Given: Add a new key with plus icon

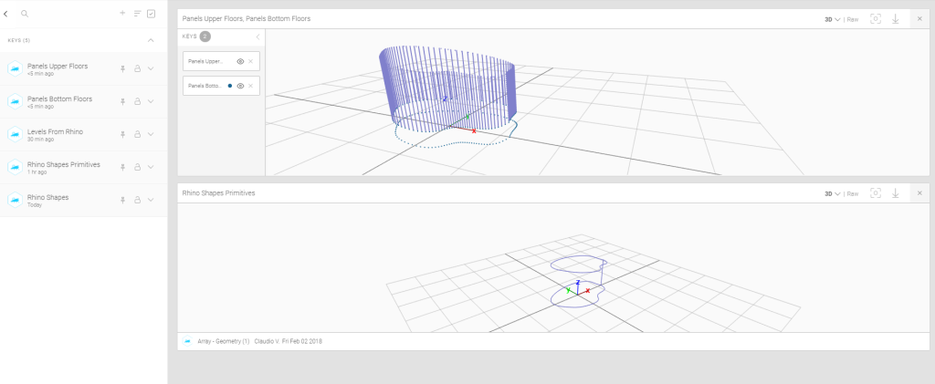Looking at the screenshot, I should [x=123, y=14].
